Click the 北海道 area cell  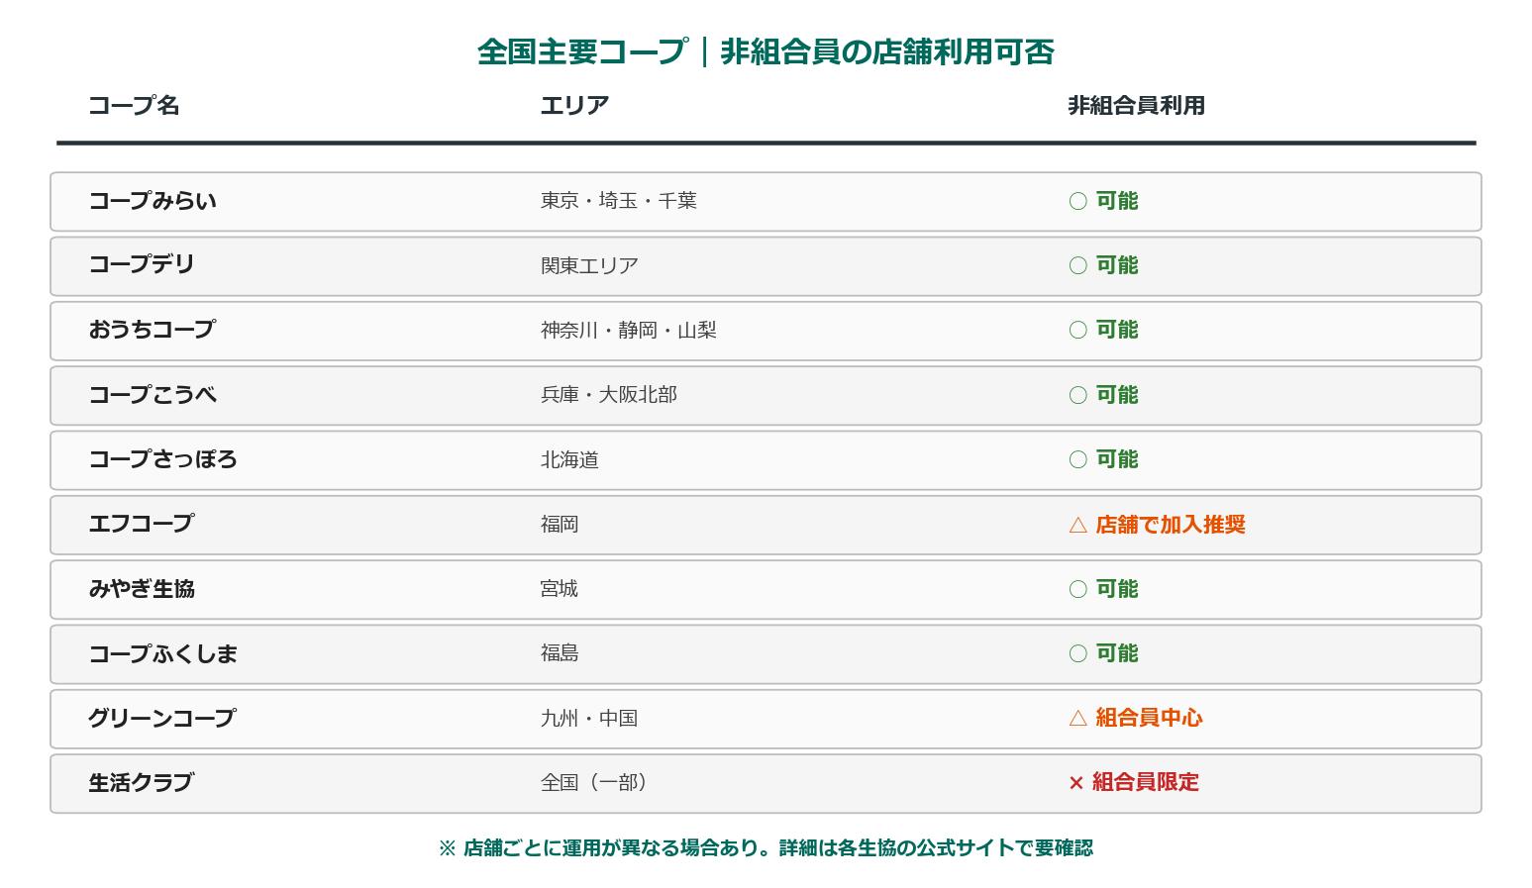pos(569,459)
